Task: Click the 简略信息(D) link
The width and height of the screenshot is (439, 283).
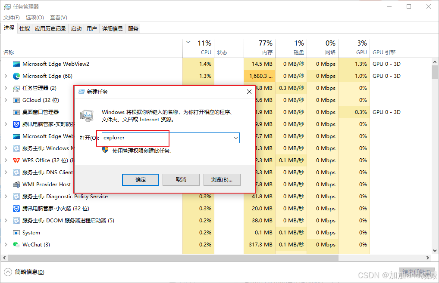Action: pyautogui.click(x=29, y=272)
